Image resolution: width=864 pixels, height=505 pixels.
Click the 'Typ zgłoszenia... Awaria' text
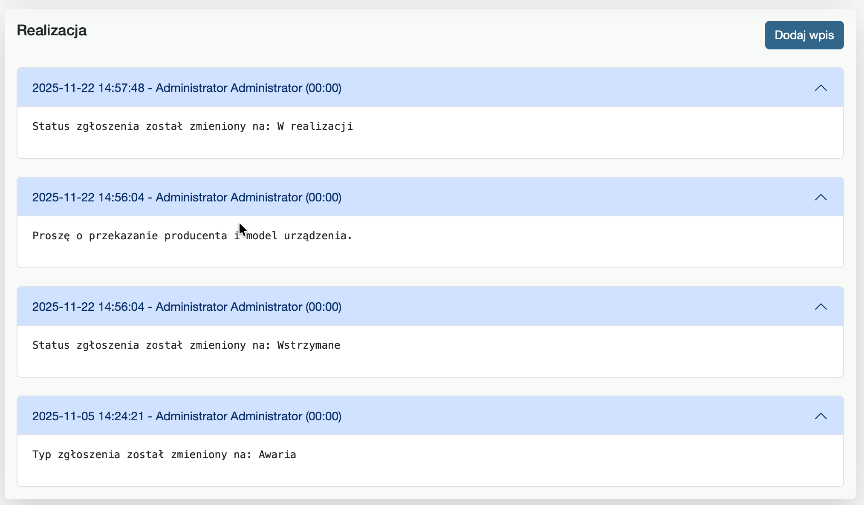pos(164,455)
